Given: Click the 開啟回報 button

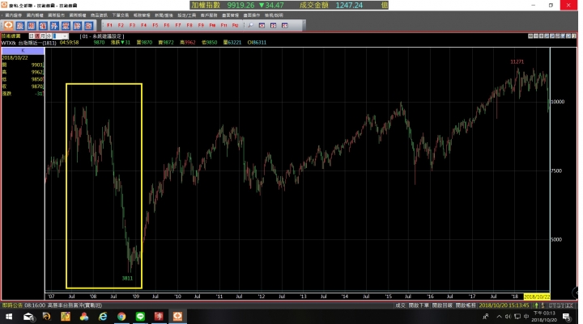Looking at the screenshot, I should [442, 305].
